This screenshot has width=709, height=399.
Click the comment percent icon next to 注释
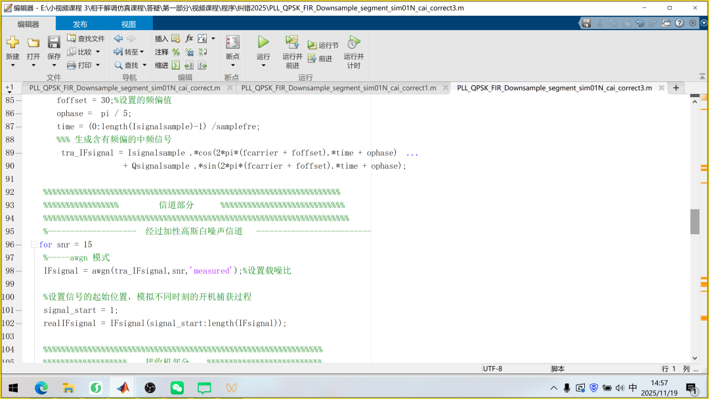[x=176, y=52]
